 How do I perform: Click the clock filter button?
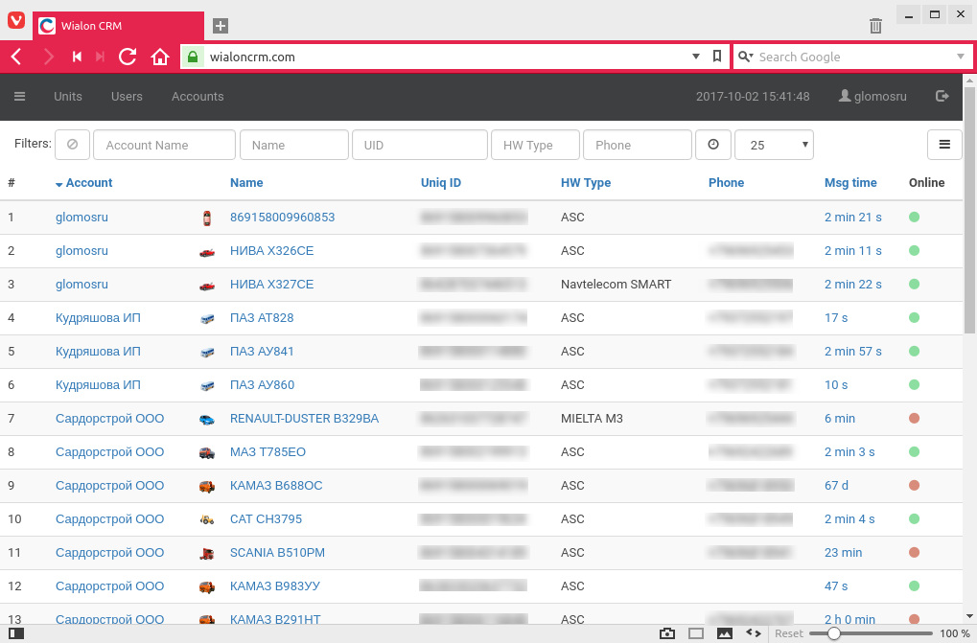coord(712,145)
